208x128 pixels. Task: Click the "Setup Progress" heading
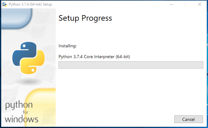point(85,18)
